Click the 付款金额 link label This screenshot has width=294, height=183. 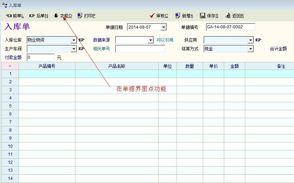(x=13, y=57)
